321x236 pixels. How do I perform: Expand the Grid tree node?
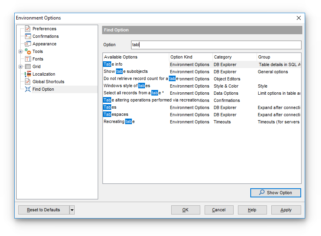click(20, 66)
